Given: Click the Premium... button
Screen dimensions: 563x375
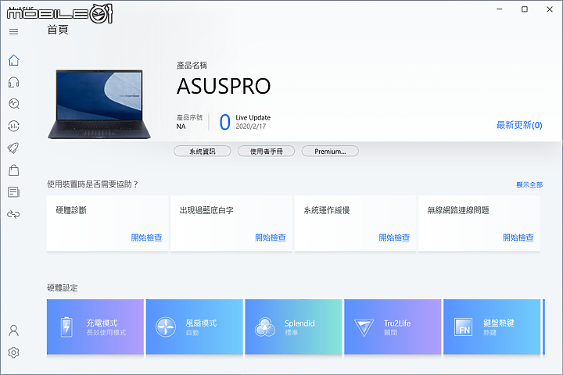Looking at the screenshot, I should [x=330, y=151].
